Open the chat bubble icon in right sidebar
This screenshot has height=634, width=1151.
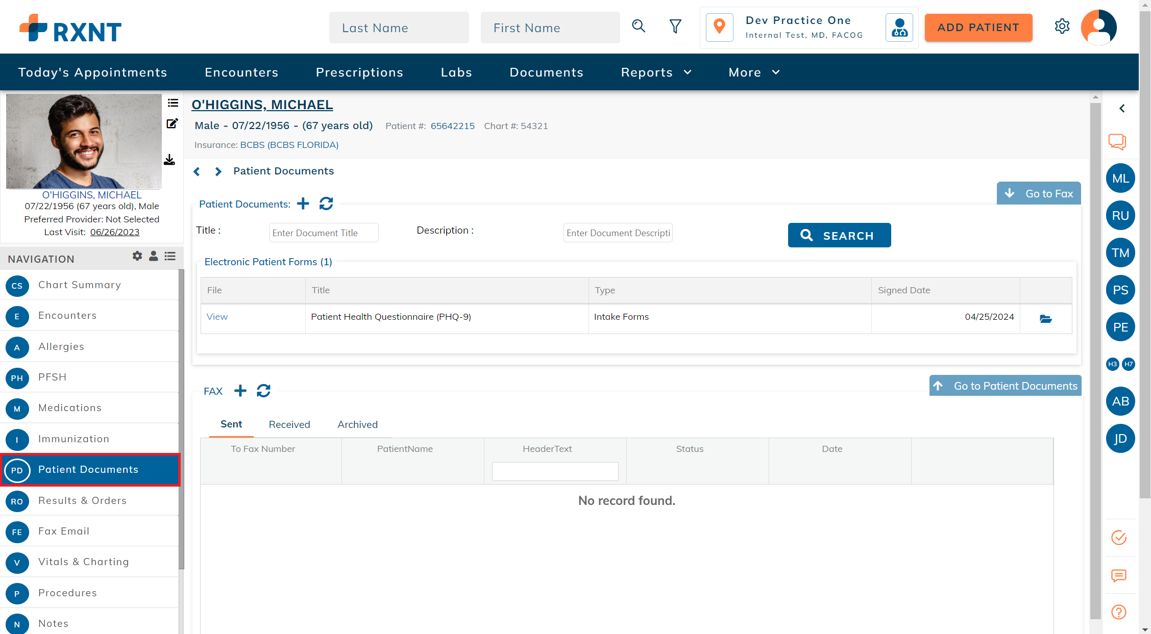(x=1117, y=142)
